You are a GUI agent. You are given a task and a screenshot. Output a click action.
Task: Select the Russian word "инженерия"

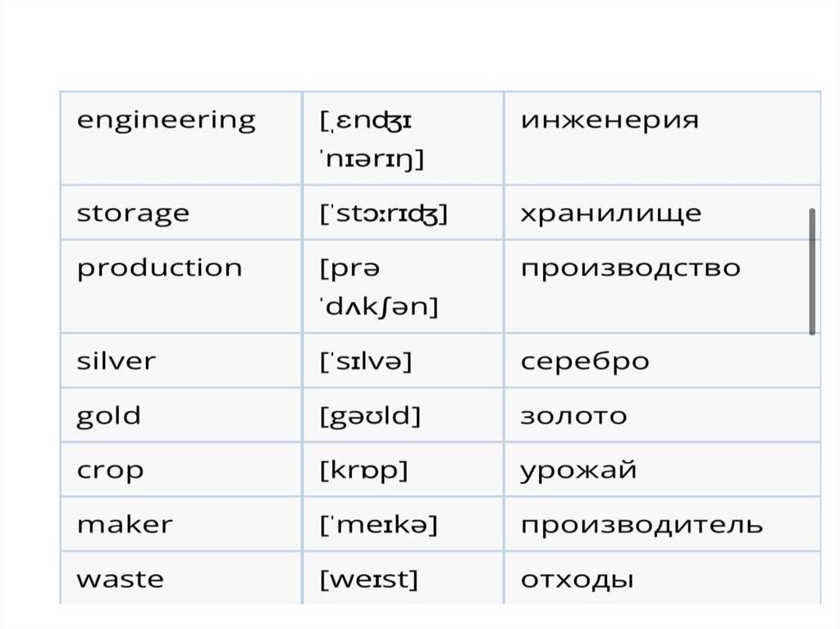[609, 121]
